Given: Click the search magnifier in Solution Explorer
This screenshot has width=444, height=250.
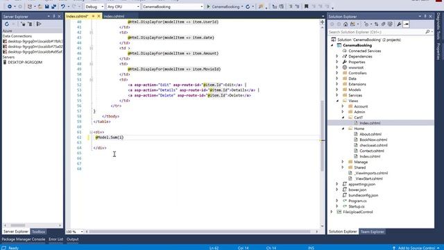Looking at the screenshot, I should [x=427, y=32].
